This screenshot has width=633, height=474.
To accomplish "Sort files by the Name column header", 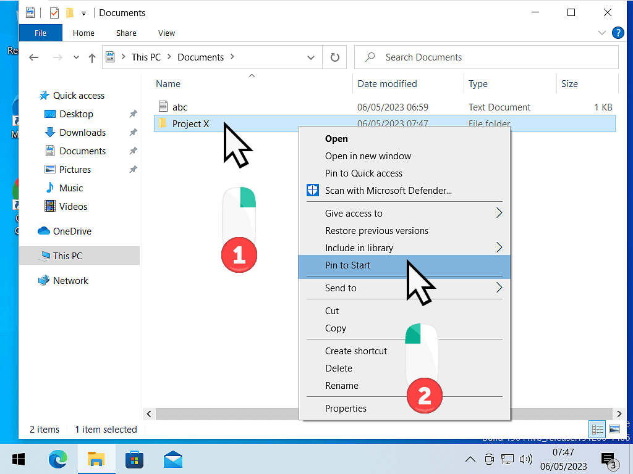I will (168, 83).
